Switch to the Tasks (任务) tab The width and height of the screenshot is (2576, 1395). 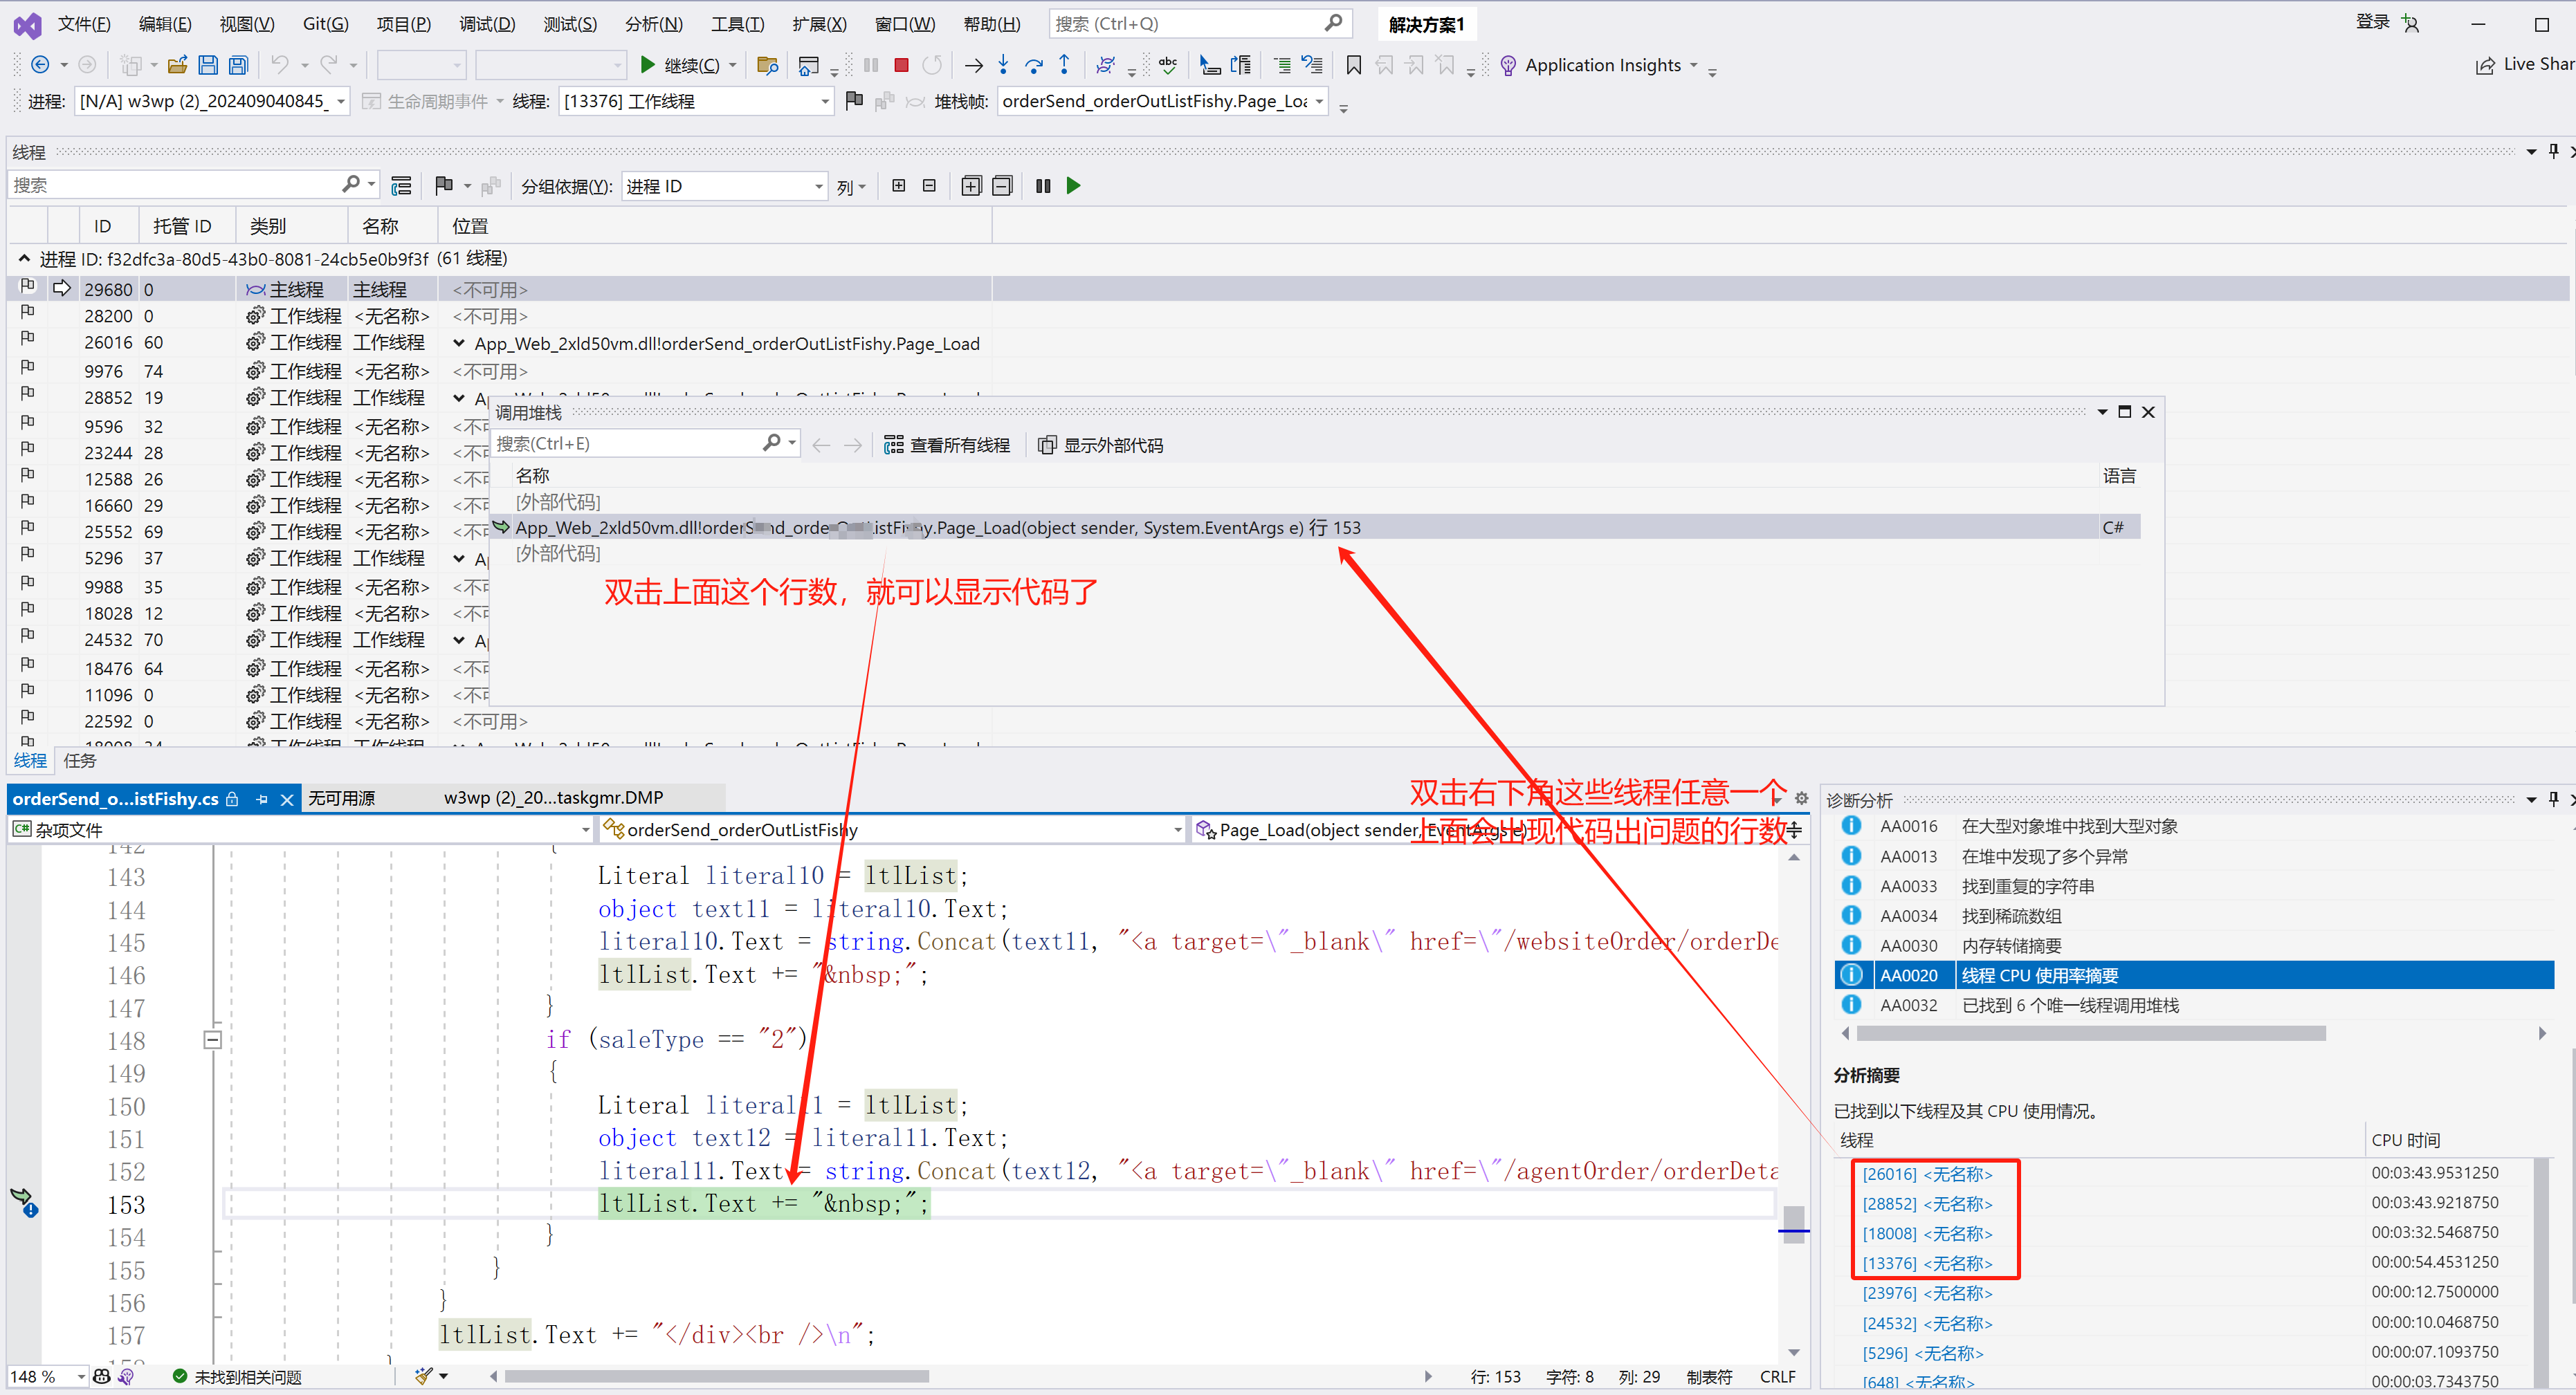point(80,761)
